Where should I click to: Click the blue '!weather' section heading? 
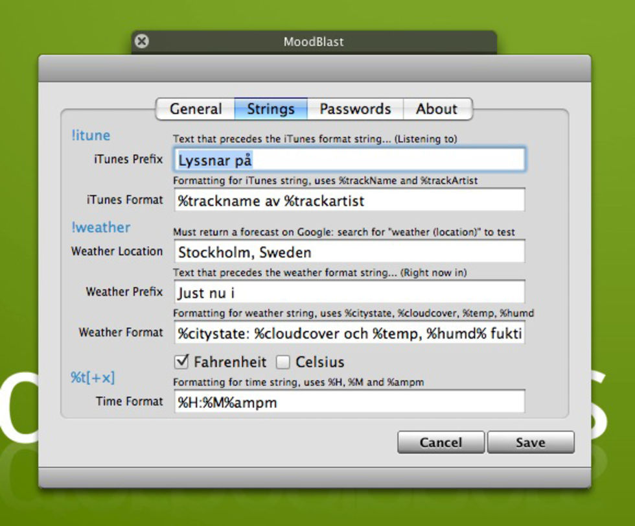click(100, 227)
